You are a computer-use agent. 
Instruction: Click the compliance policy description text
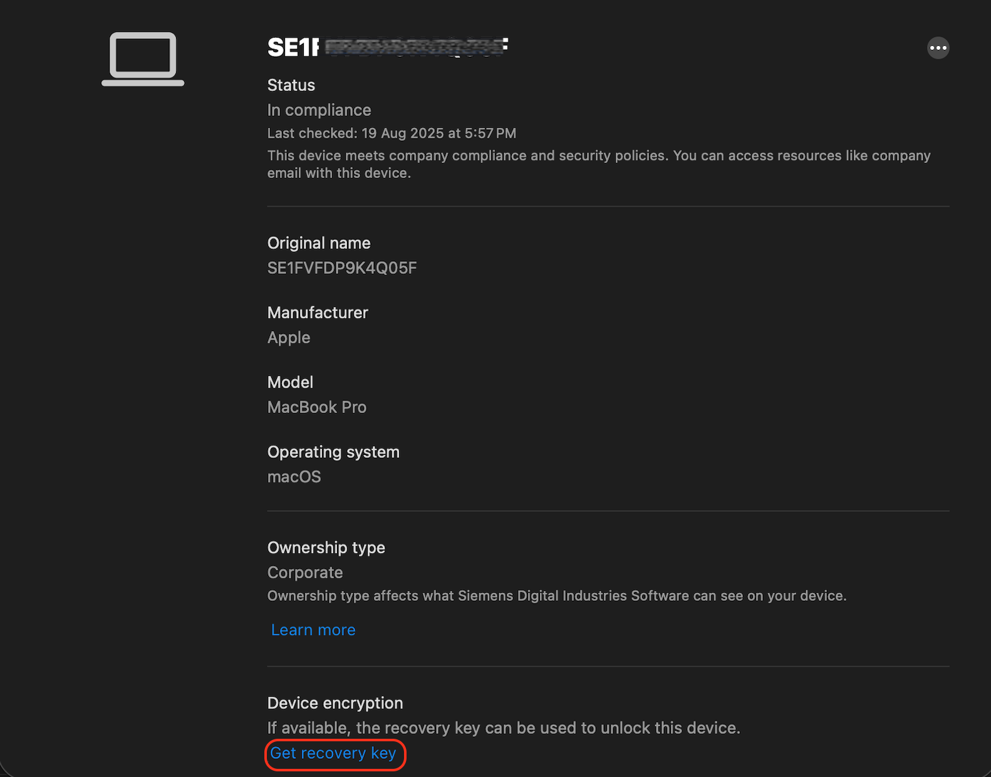(599, 164)
